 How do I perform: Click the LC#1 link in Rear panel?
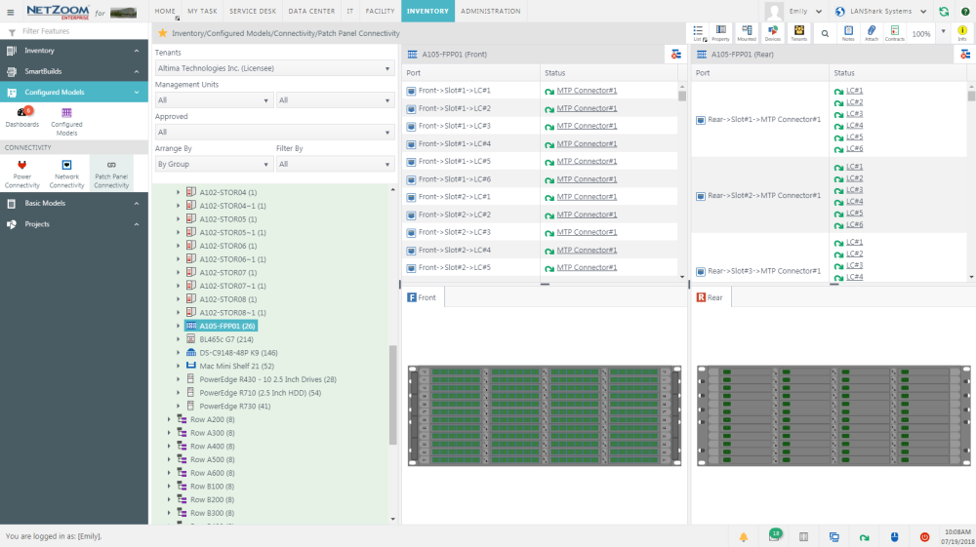click(x=854, y=91)
